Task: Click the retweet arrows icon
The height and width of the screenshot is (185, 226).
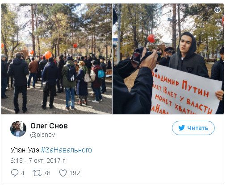Action: [x=37, y=173]
